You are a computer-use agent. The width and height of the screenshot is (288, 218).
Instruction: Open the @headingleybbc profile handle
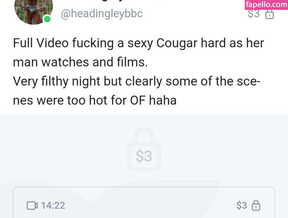tap(102, 14)
